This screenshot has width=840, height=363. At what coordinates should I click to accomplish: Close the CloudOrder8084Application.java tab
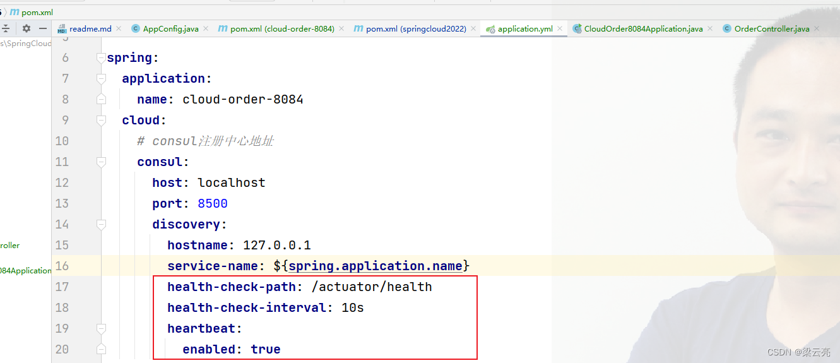pos(710,28)
